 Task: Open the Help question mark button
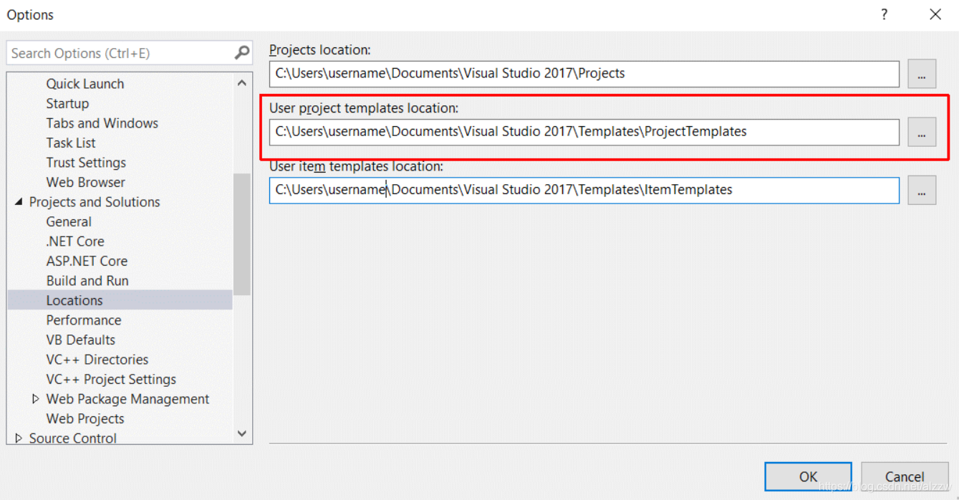coord(885,14)
